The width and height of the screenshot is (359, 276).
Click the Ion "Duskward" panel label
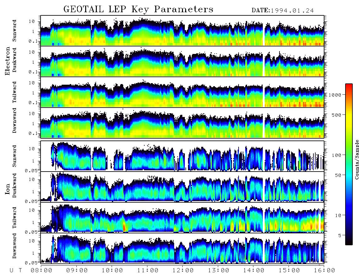click(14, 185)
